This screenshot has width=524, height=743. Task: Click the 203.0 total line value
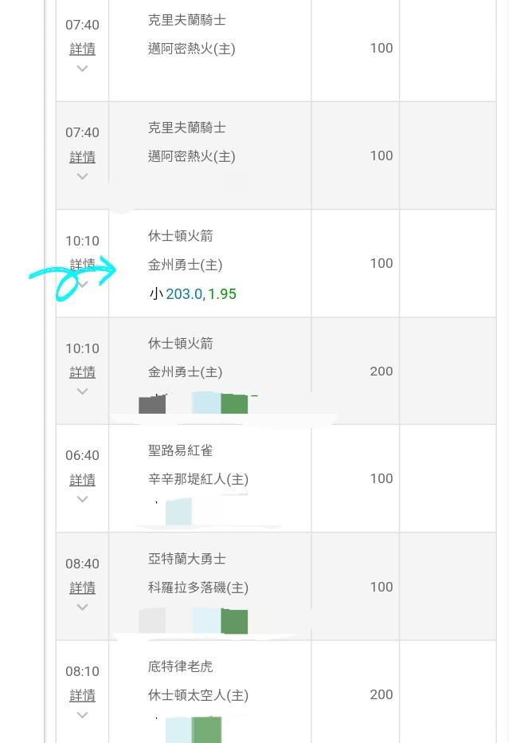click(x=184, y=294)
